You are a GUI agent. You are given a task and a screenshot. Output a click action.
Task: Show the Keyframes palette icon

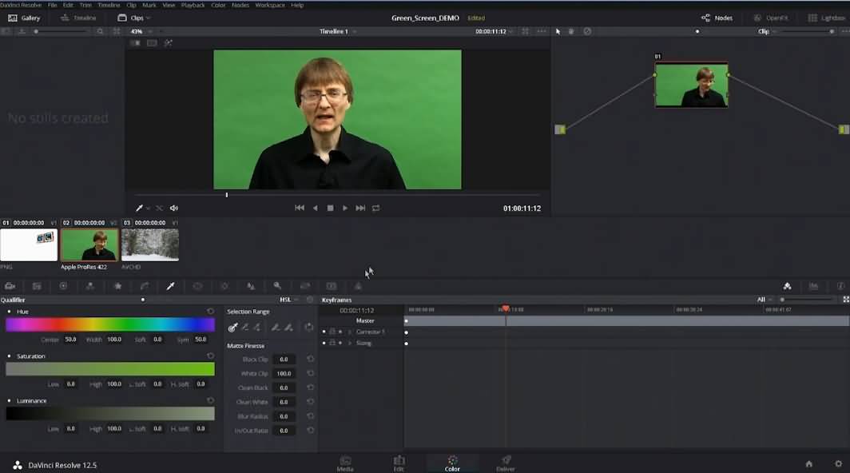click(787, 286)
